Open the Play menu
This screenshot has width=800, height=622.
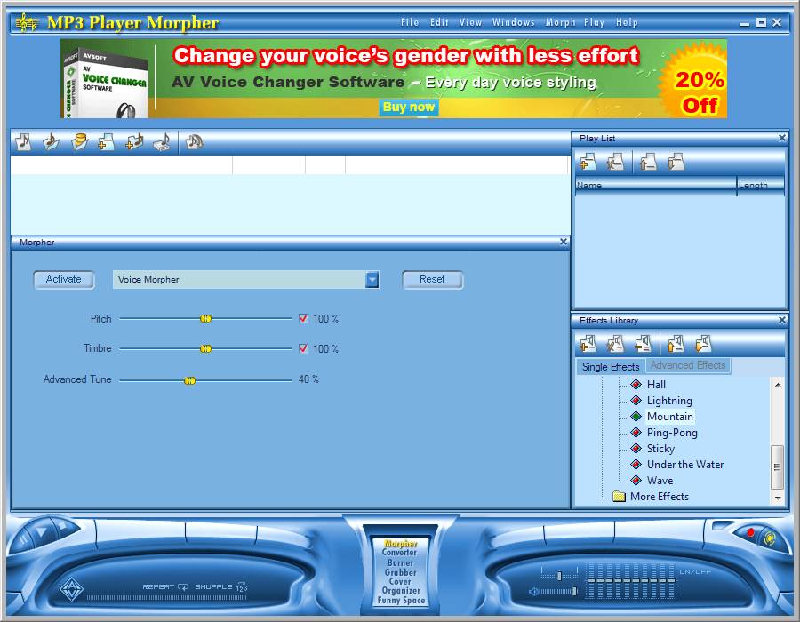594,22
